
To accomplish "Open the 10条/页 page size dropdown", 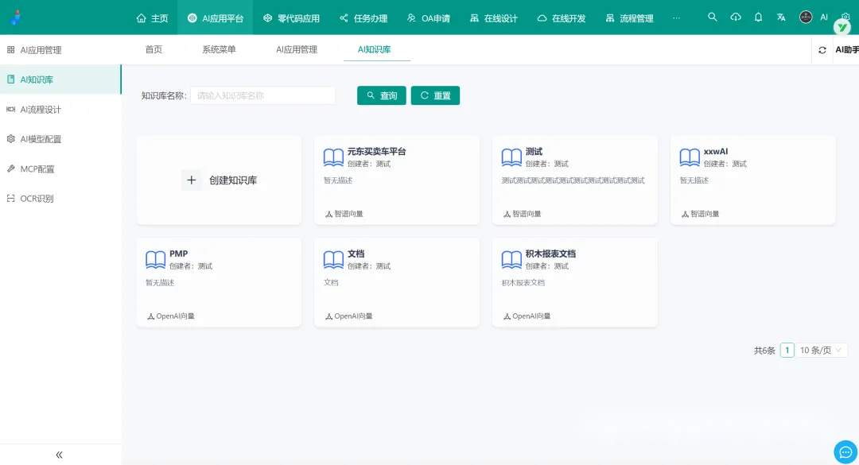I will point(822,351).
